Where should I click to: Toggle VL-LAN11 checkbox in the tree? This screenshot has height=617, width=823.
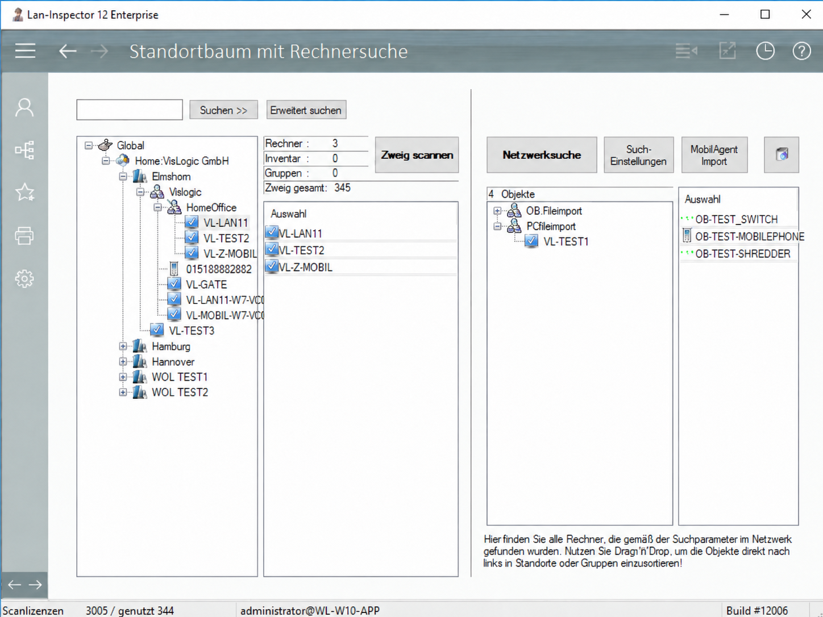point(192,223)
